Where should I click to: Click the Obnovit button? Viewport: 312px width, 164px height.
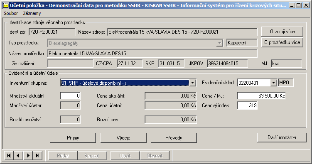coord(155,155)
